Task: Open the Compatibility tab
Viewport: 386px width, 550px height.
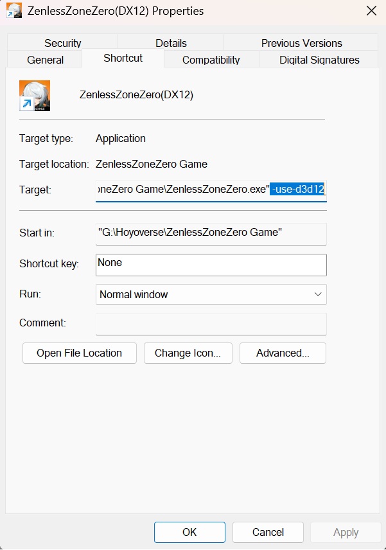Action: 211,60
